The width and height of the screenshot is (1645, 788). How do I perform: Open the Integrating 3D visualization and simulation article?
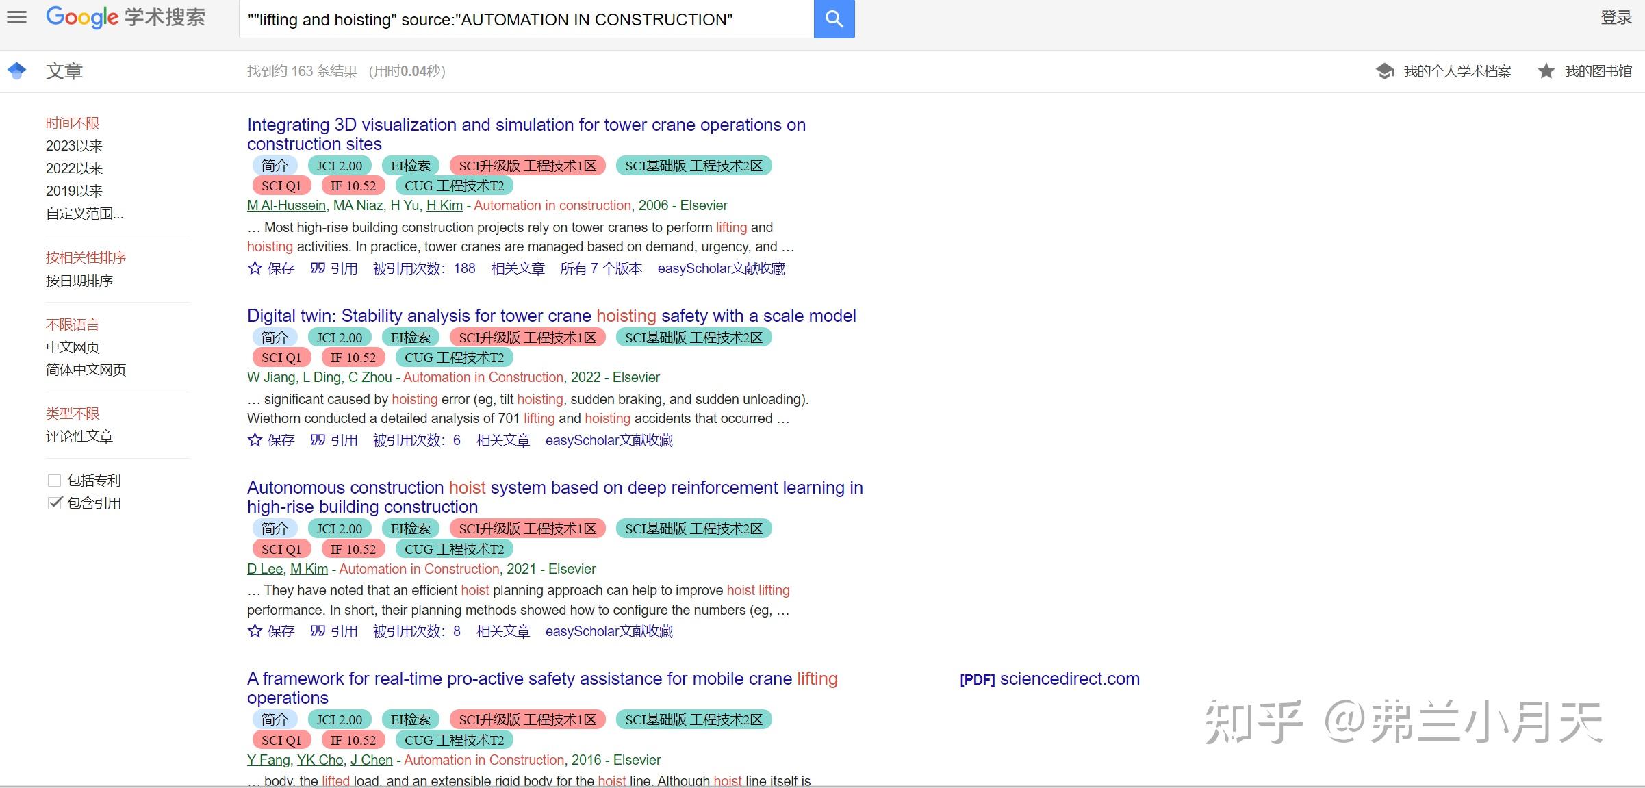point(526,134)
